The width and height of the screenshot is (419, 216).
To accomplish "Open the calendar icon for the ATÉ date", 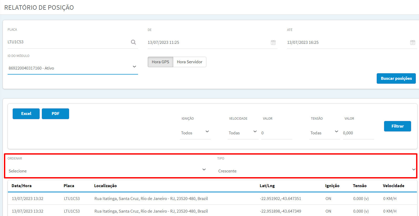I will click(412, 42).
